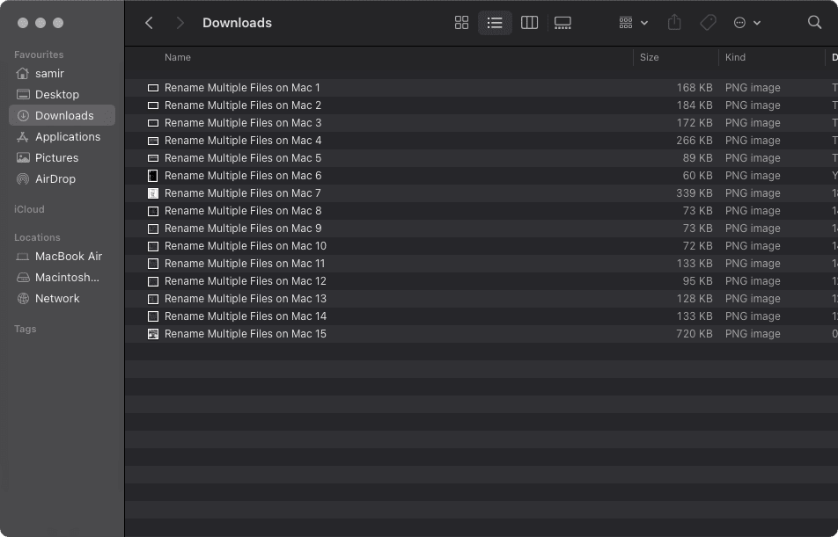This screenshot has height=537, width=838.
Task: Open the Group By dropdown
Action: [x=633, y=23]
